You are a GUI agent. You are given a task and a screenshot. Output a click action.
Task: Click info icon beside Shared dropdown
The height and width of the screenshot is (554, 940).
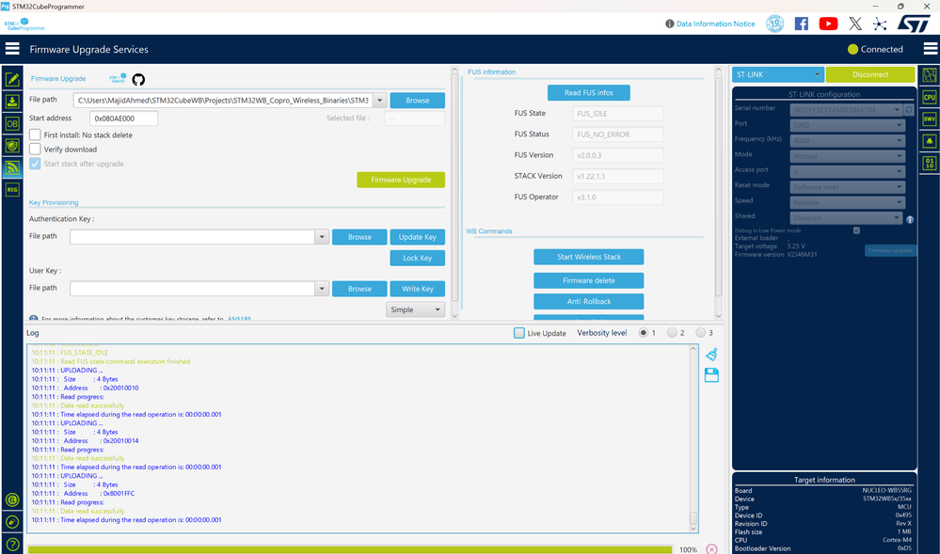[910, 219]
